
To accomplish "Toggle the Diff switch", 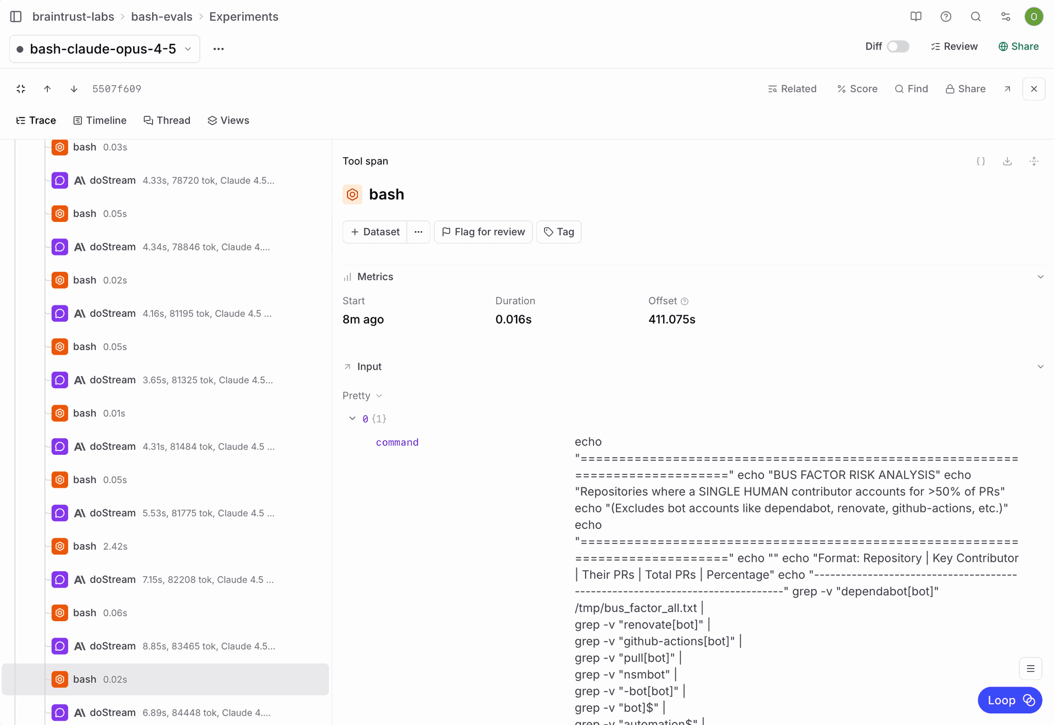I will 898,47.
